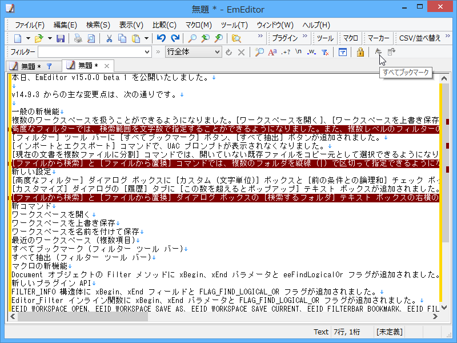Cut selection with the scissors icon
Screen dimensions: 457x343
(x=109, y=38)
